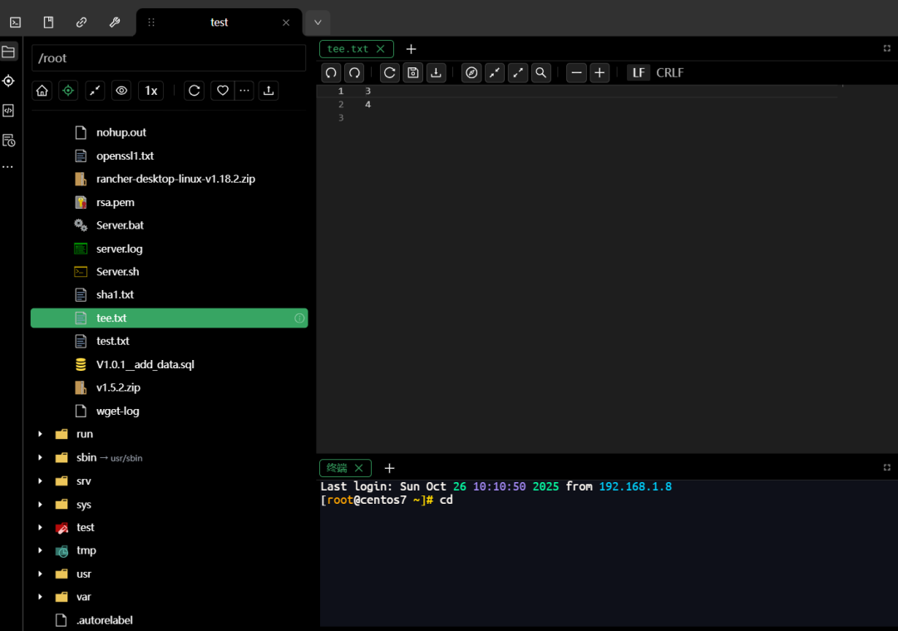This screenshot has height=631, width=898.
Task: Click the heart favorite icon
Action: point(223,91)
